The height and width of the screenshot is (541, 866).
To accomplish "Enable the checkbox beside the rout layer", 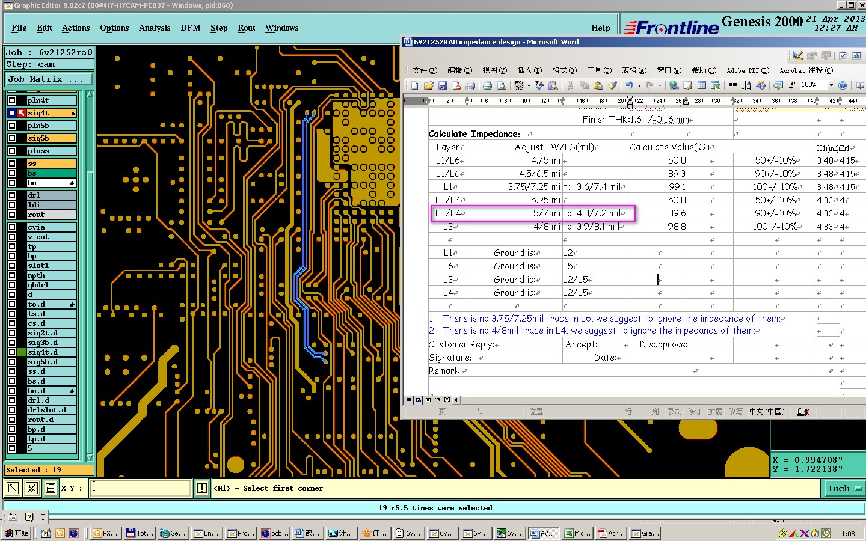I will coord(12,215).
